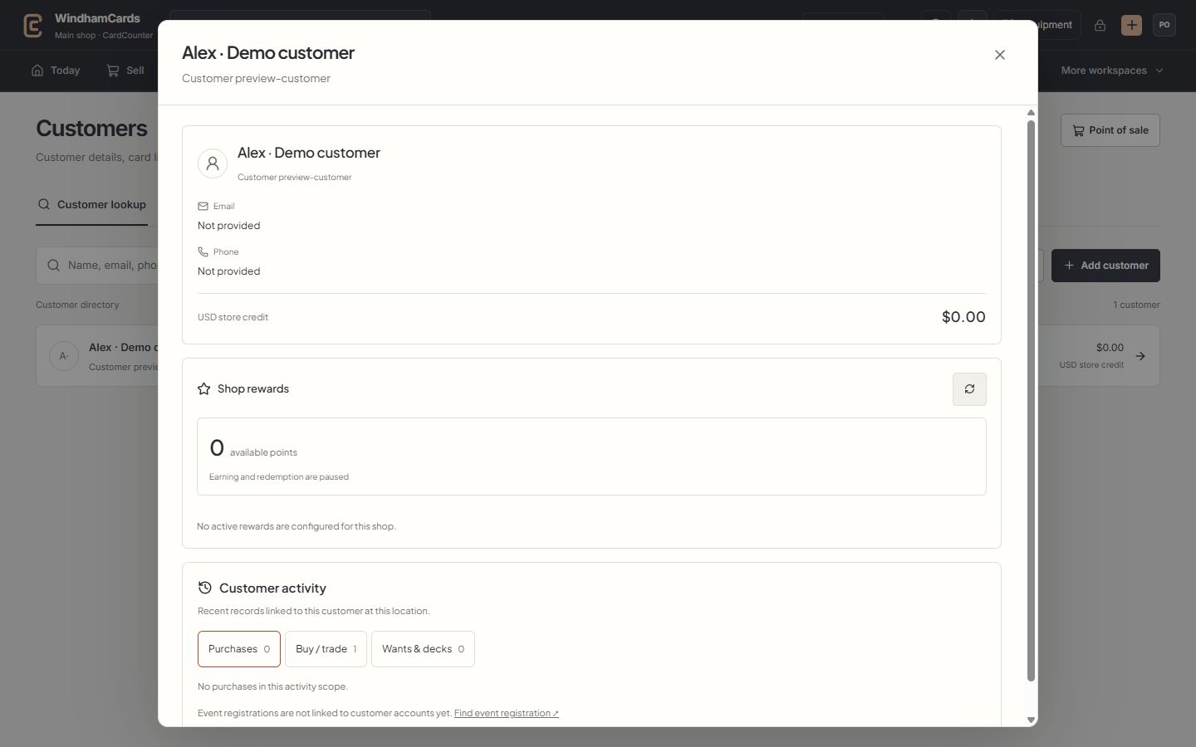This screenshot has height=747, width=1196.
Task: Click the customer profile avatar icon in the dialog
Action: [x=213, y=164]
